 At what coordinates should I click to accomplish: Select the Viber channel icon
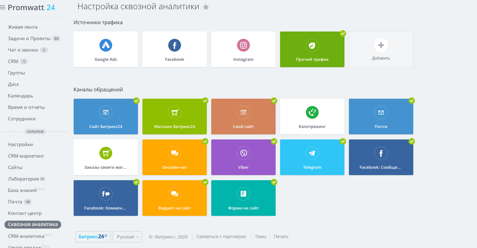(x=243, y=153)
